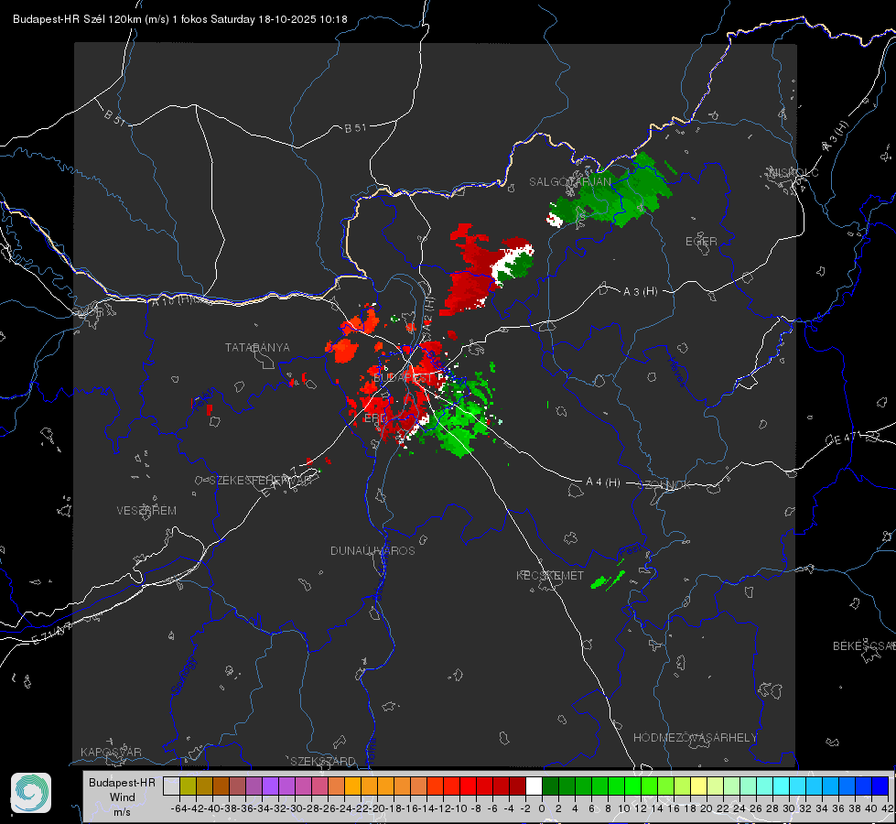896x824 pixels.
Task: Select the TATABÁNYA city label
Action: 257,348
